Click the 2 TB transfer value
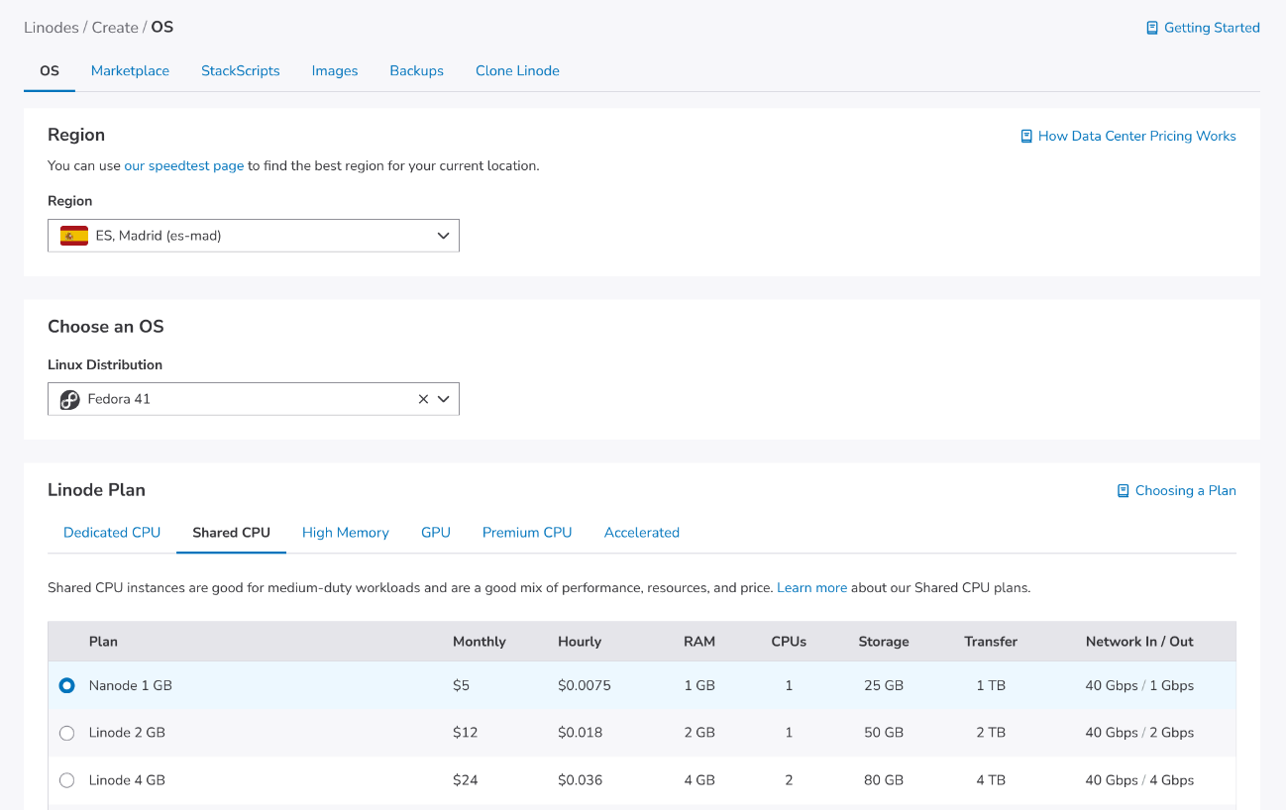Image resolution: width=1286 pixels, height=810 pixels. pos(991,733)
